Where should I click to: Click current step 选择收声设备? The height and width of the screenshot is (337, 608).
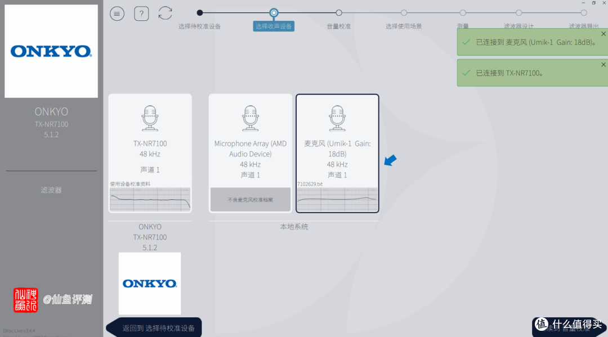[x=274, y=26]
